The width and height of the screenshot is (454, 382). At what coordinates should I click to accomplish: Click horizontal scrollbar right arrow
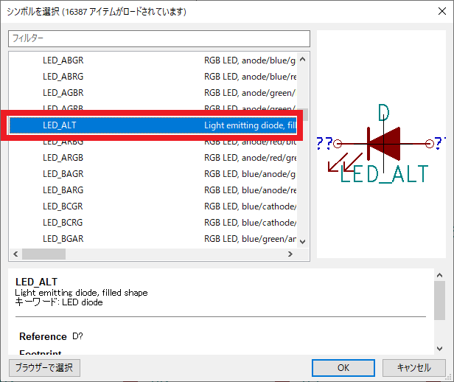291,254
